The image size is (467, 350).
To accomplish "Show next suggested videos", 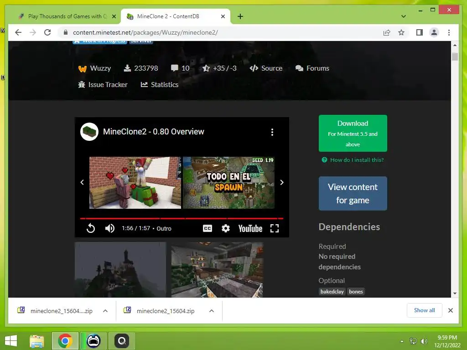I will point(282,182).
